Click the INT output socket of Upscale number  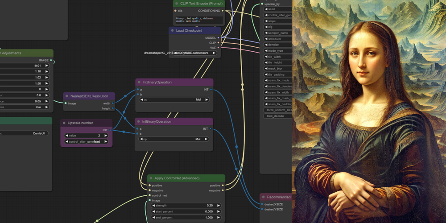pyautogui.click(x=110, y=130)
